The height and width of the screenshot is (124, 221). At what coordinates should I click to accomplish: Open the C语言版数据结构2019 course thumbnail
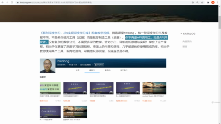click(x=75, y=88)
